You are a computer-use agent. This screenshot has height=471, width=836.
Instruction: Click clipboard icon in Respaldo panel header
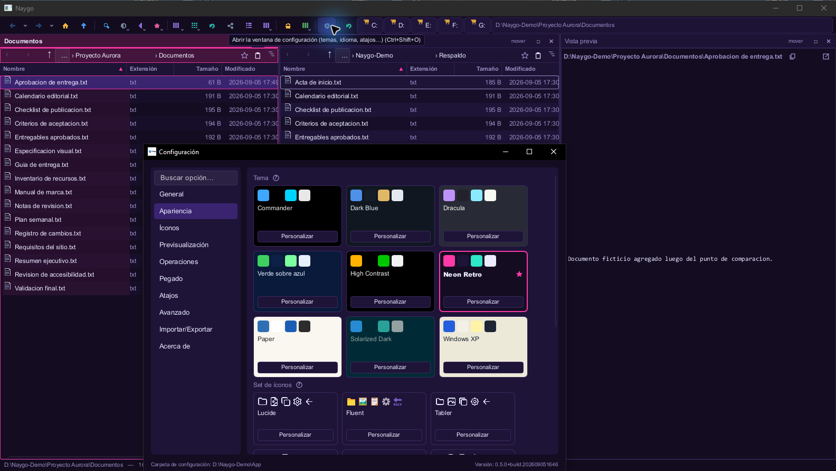(x=538, y=55)
